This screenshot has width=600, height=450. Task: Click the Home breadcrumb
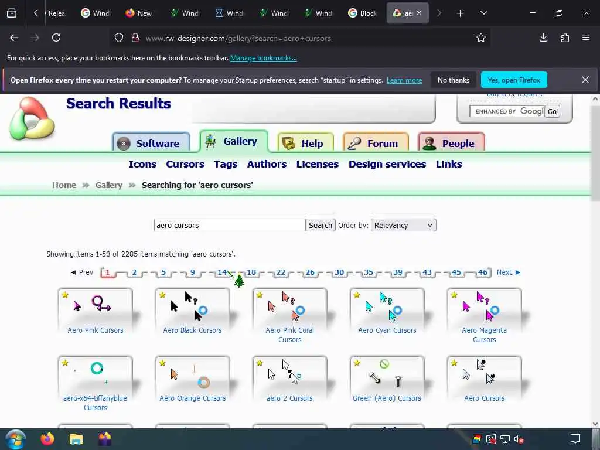pyautogui.click(x=64, y=185)
